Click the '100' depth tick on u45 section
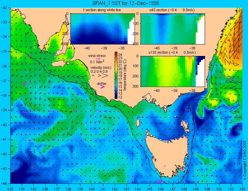The image size is (248, 191). point(136,23)
